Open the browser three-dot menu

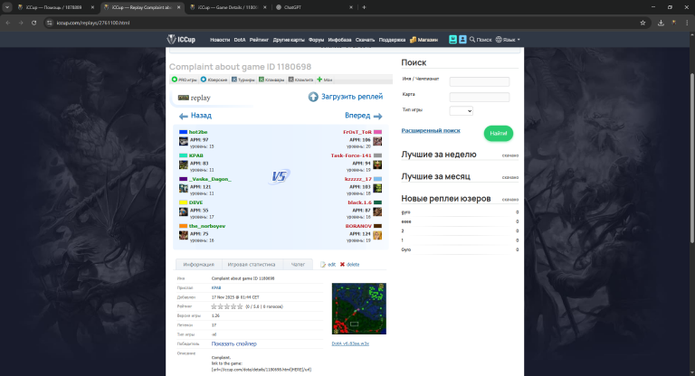click(687, 23)
